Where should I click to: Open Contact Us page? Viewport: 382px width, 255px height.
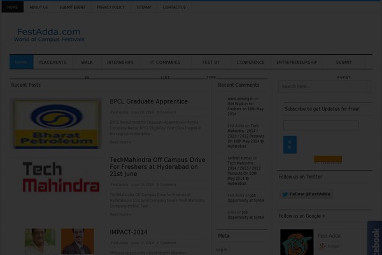pos(174,7)
